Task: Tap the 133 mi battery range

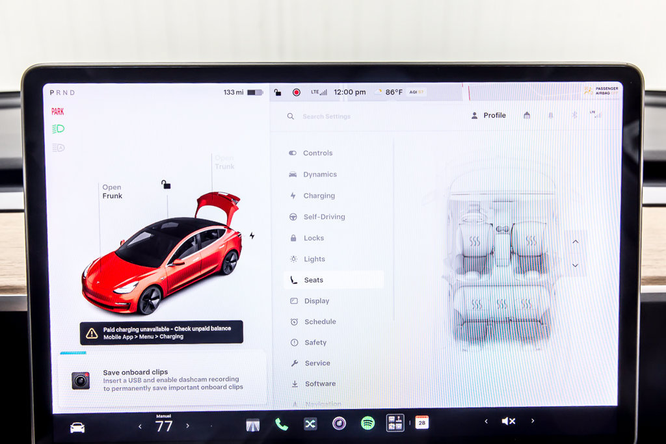Action: click(x=243, y=92)
